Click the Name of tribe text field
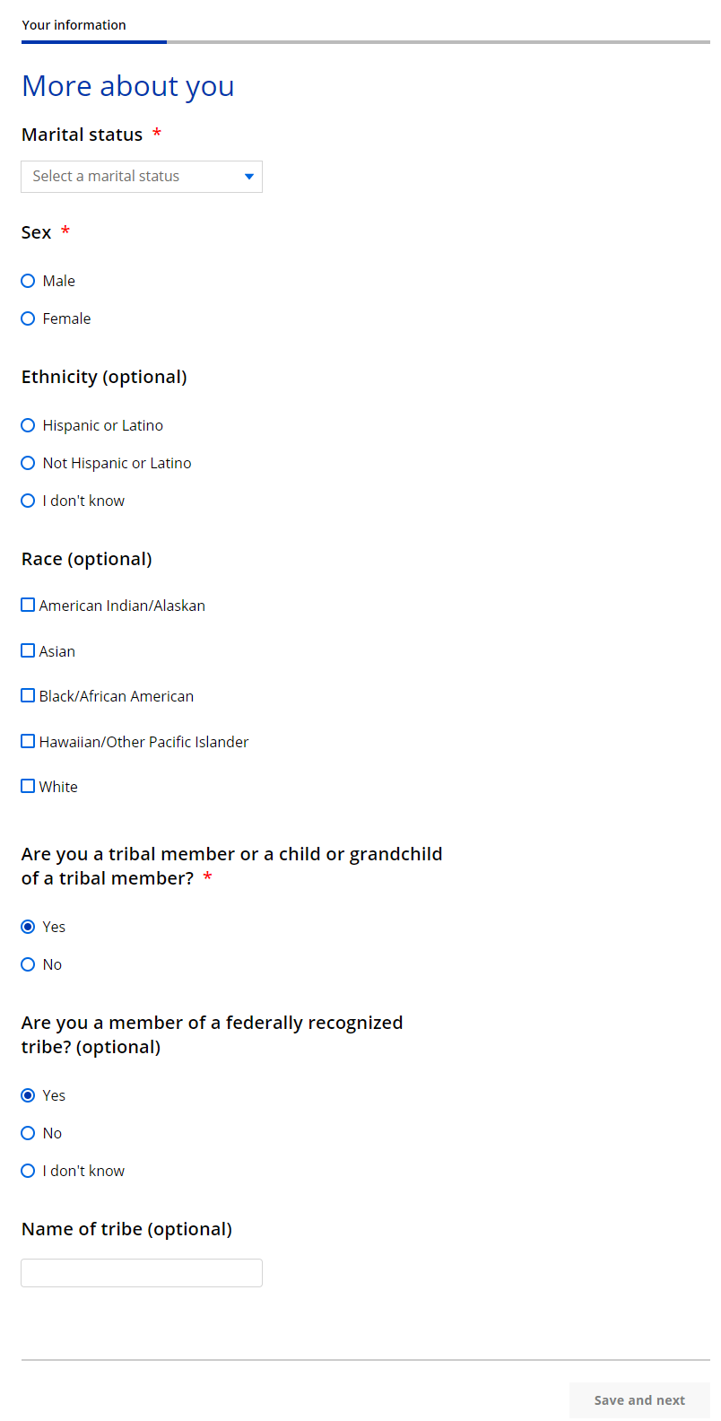Screen dimensions: 721x1421 (x=141, y=1273)
